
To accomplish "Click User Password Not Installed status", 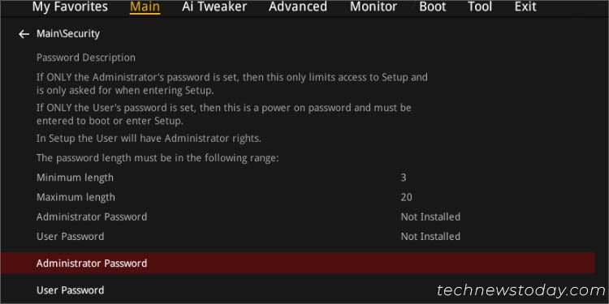I will click(x=430, y=236).
